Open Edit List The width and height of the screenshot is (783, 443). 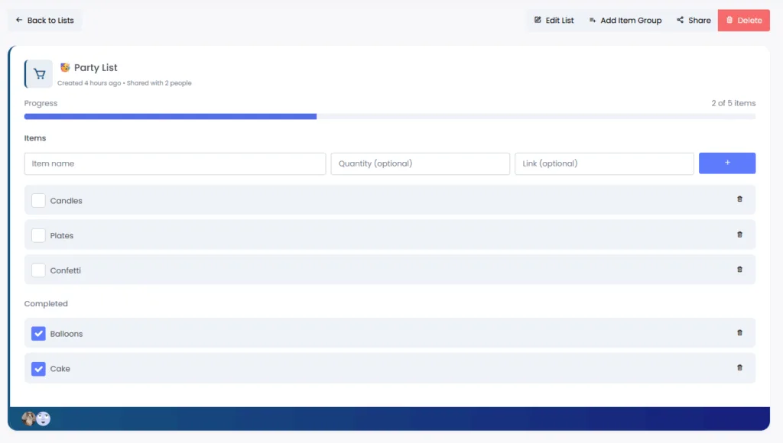tap(554, 21)
